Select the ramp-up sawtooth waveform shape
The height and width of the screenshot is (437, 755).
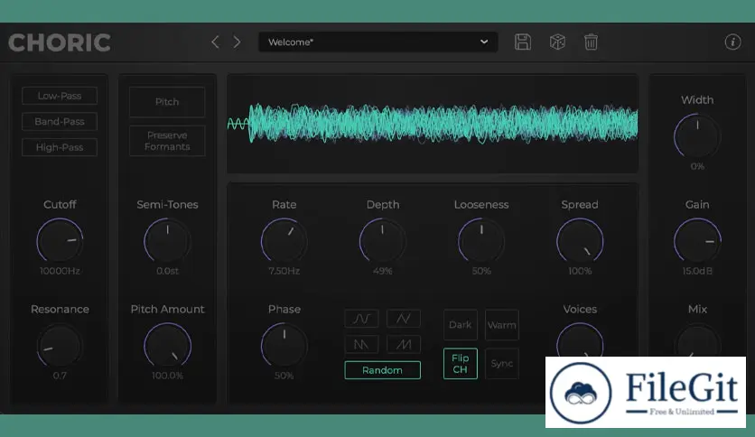(x=404, y=344)
